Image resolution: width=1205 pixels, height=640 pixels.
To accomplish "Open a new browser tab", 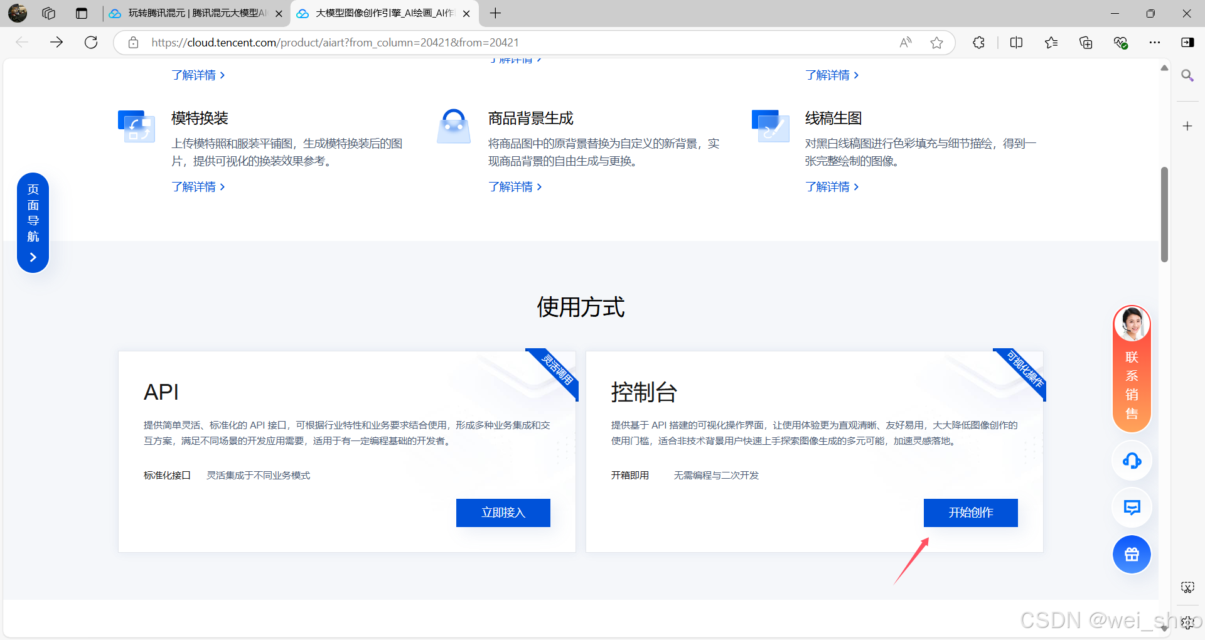I will [495, 13].
